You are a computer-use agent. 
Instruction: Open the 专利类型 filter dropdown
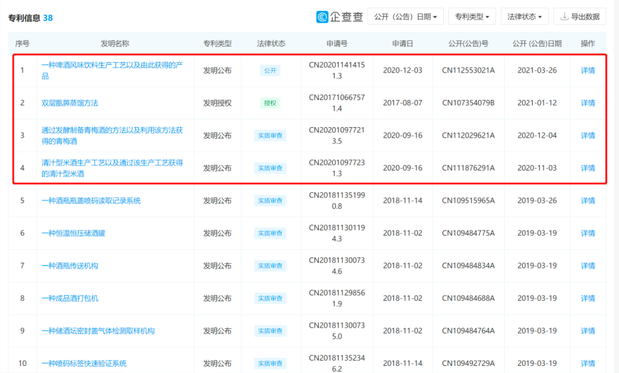point(472,17)
